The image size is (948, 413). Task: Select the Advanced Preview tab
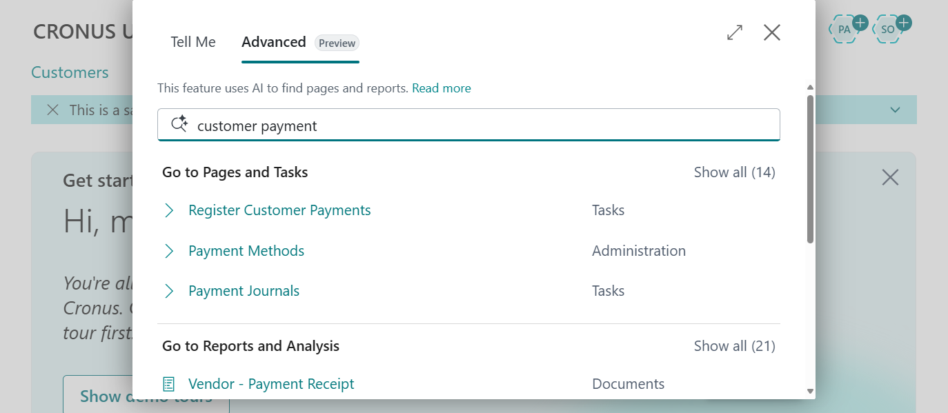[x=274, y=42]
